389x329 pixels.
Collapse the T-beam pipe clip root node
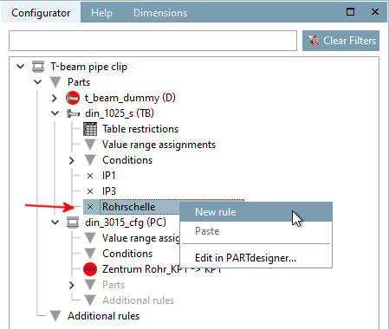20,67
